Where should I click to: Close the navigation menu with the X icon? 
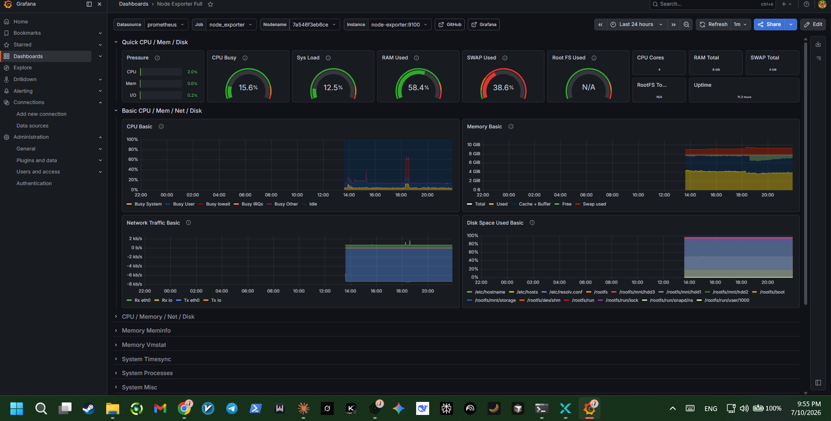click(100, 4)
